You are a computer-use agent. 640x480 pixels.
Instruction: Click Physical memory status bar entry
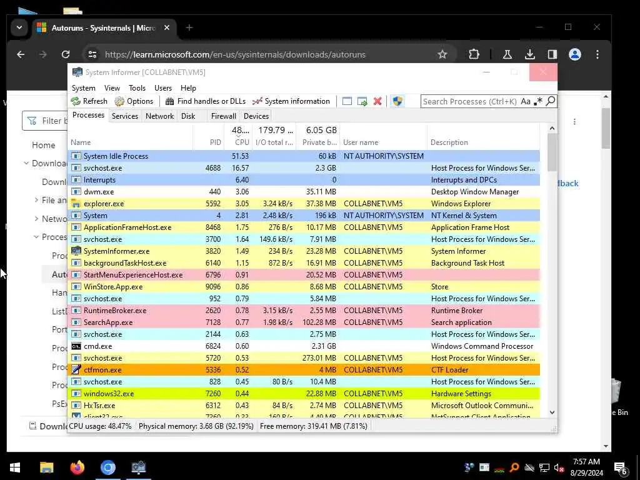[196, 426]
